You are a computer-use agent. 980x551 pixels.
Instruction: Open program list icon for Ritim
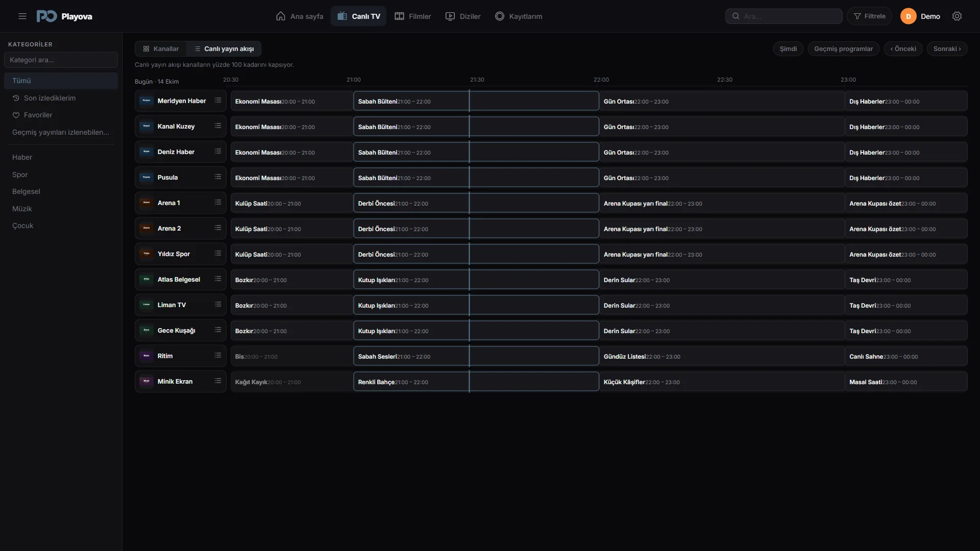tap(218, 356)
